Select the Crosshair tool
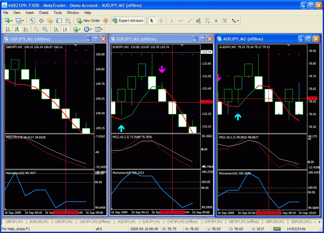 [x=161, y=21]
